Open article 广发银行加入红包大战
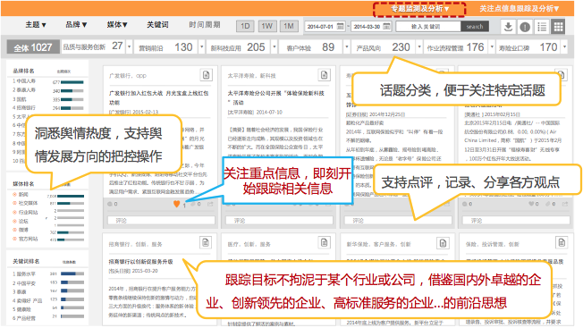The width and height of the screenshot is (583, 328). (x=159, y=97)
